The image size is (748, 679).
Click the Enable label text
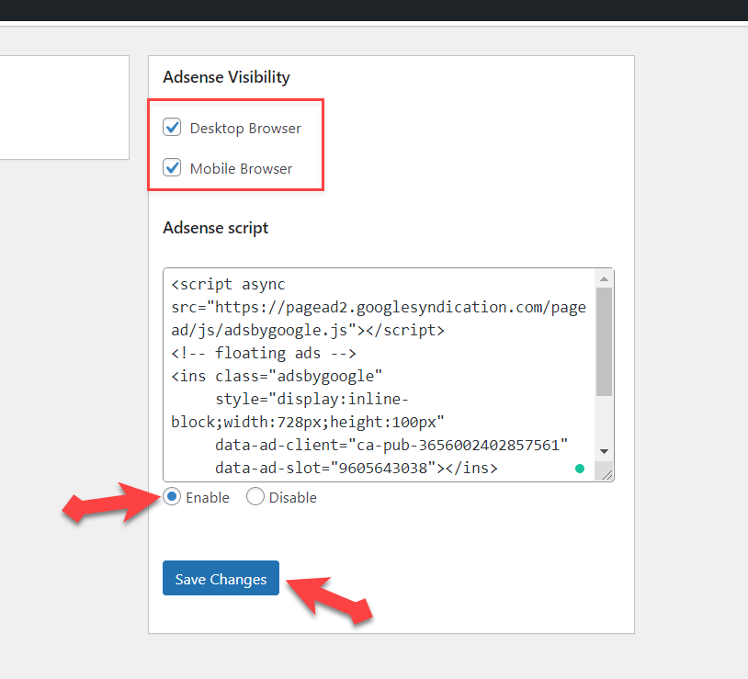(x=208, y=498)
